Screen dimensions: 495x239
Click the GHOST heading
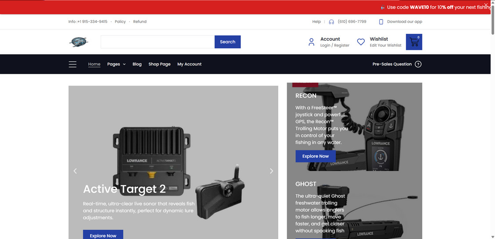[306, 184]
